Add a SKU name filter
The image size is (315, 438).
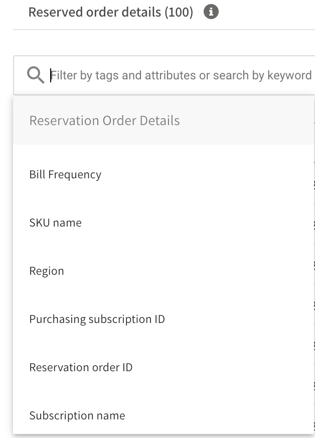[x=55, y=223]
